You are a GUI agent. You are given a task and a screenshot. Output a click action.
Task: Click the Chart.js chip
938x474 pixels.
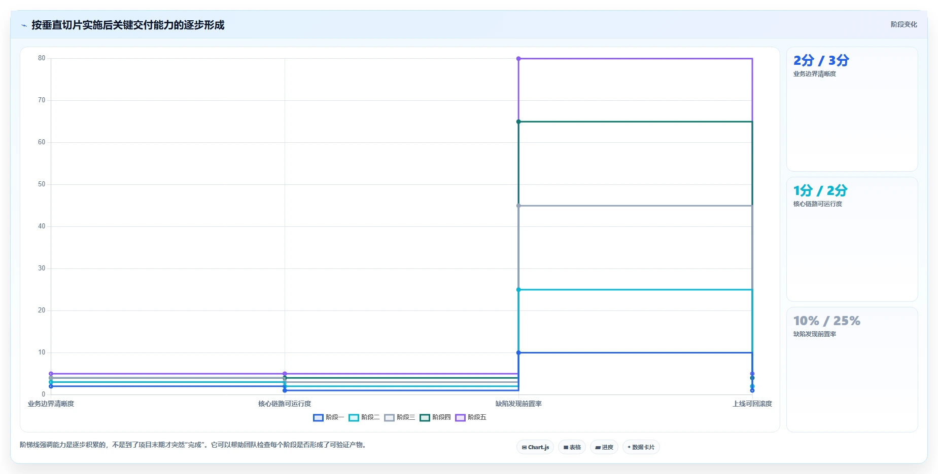(535, 447)
